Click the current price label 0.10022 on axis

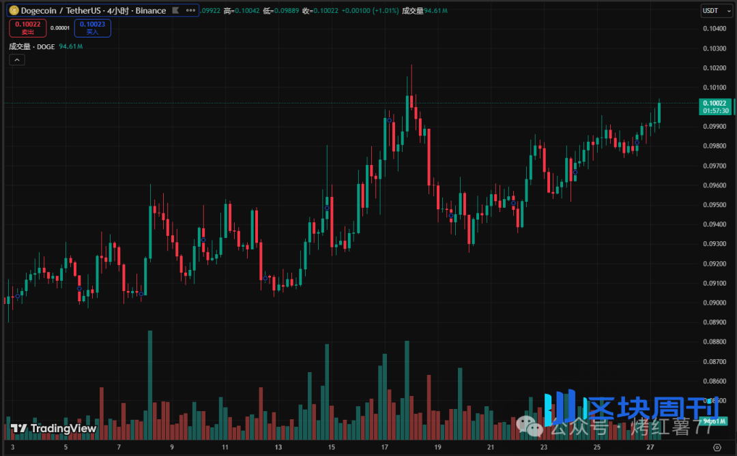[715, 103]
